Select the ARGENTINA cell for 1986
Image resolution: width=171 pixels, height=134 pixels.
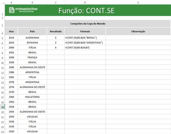(x=32, y=72)
